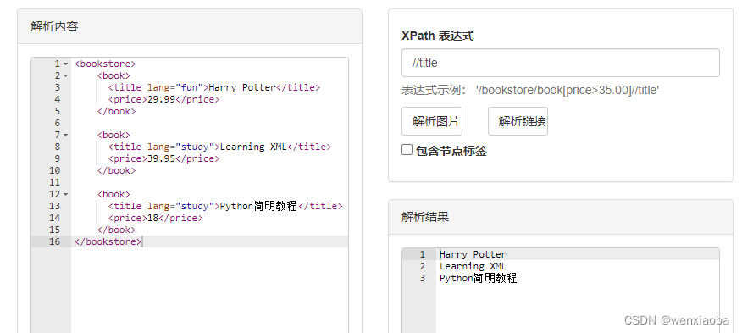Click line number 16 in the editor gutter
The width and height of the screenshot is (742, 333).
click(x=54, y=241)
